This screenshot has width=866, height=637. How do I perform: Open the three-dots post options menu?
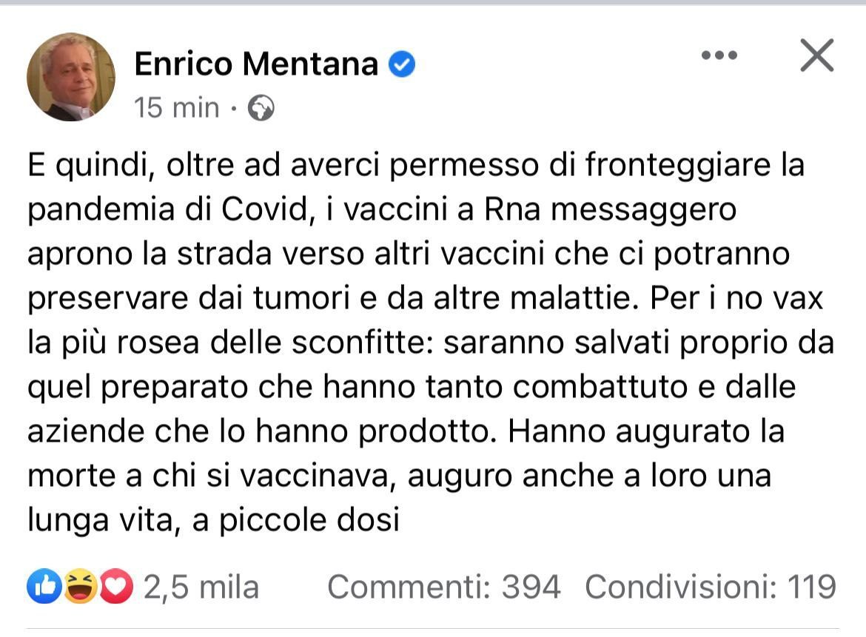pyautogui.click(x=719, y=55)
